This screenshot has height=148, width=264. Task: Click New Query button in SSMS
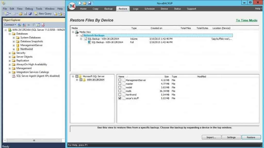click(x=43, y=14)
